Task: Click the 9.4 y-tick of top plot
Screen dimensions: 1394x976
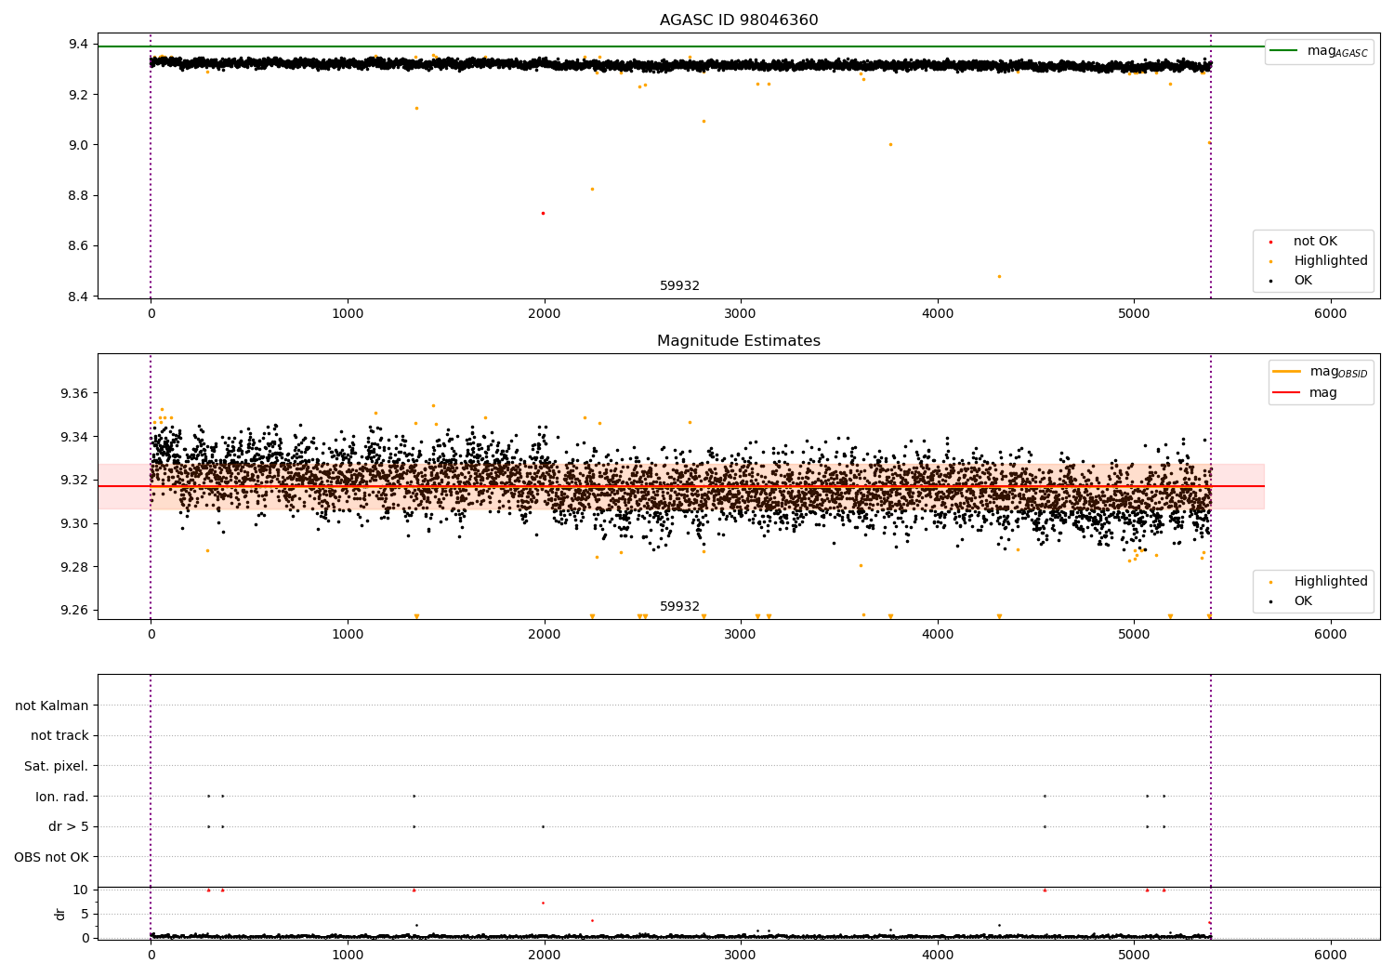Action: tap(78, 45)
